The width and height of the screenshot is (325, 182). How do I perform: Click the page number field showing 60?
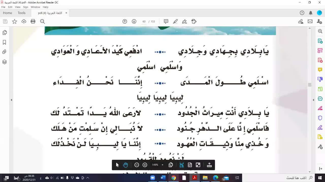(144, 21)
